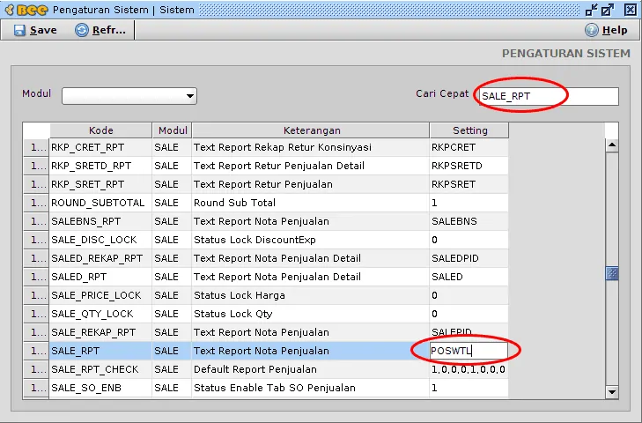Click row number cell of RKP_CRET_RPT row
Screen dimensions: 642x423
point(36,147)
